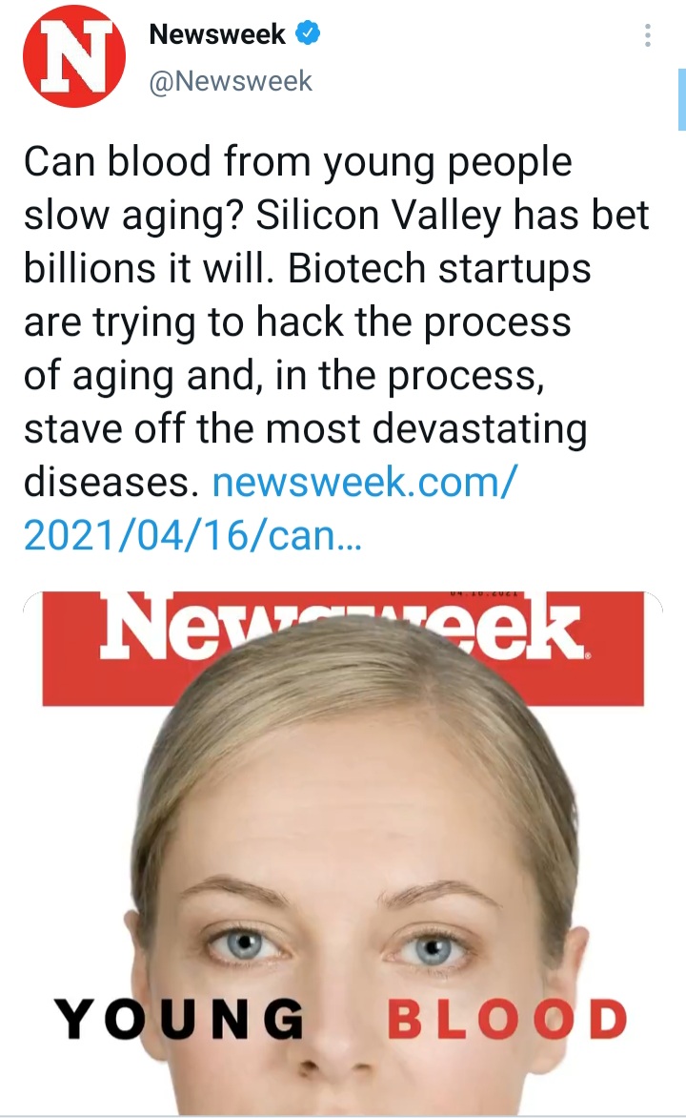The width and height of the screenshot is (686, 1118).
Task: Click the blue scroll indicator bar
Action: 682,99
